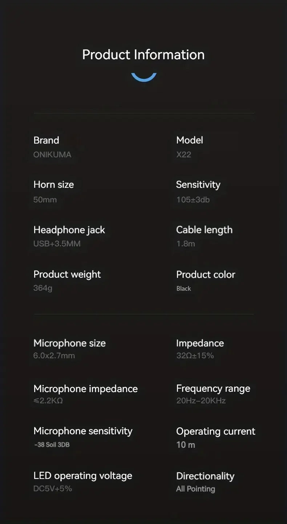Select the Headphone jack label
This screenshot has width=287, height=524.
69,230
